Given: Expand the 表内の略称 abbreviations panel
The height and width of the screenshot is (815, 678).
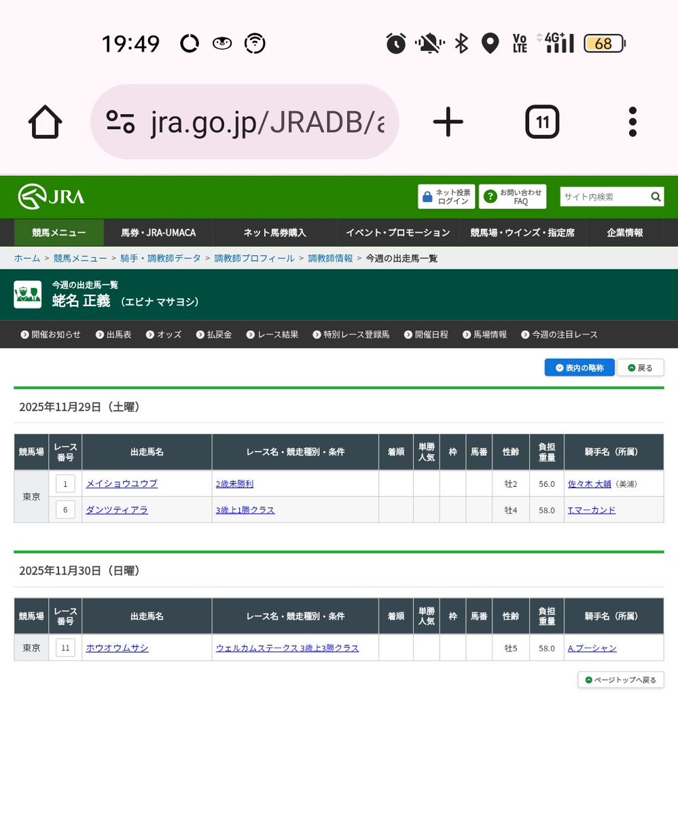Looking at the screenshot, I should pos(579,367).
